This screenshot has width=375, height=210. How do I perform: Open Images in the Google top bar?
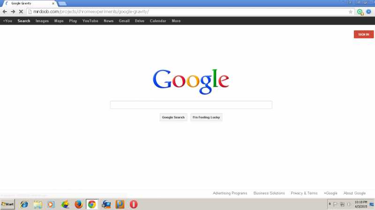[42, 21]
